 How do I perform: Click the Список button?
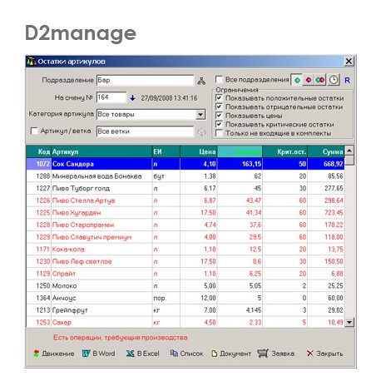point(186,354)
